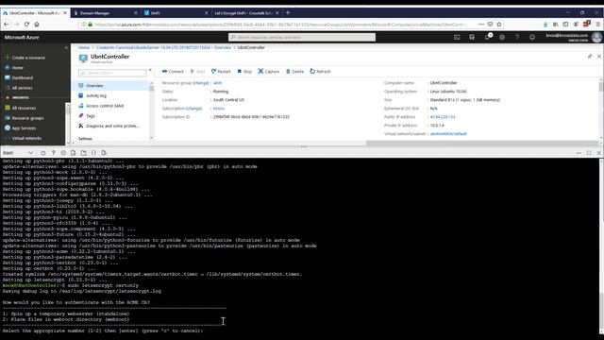Pin the UbntController blade with the pin icon

tap(589, 57)
